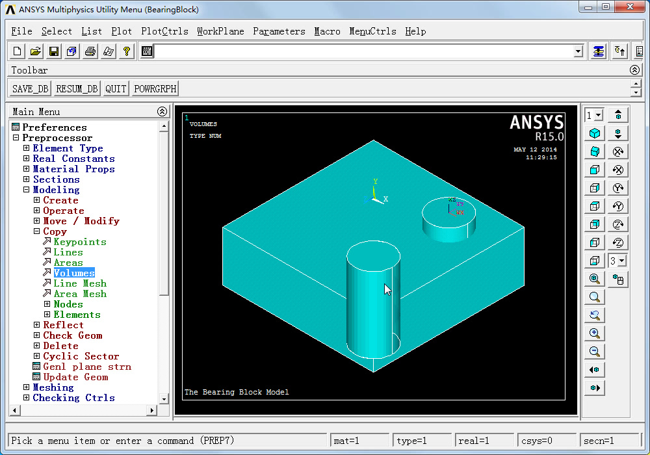Click the RESUM_DB button
The image size is (650, 455).
click(78, 88)
